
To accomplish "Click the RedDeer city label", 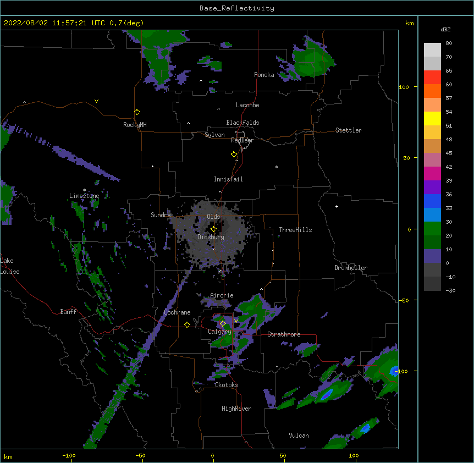I will 242,140.
